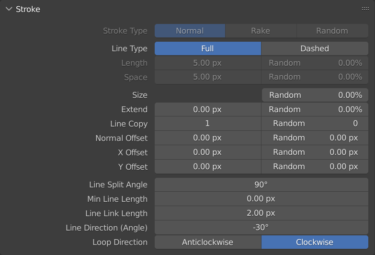This screenshot has height=255, width=375.
Task: Collapse the Stroke panel chevron
Action: point(9,9)
